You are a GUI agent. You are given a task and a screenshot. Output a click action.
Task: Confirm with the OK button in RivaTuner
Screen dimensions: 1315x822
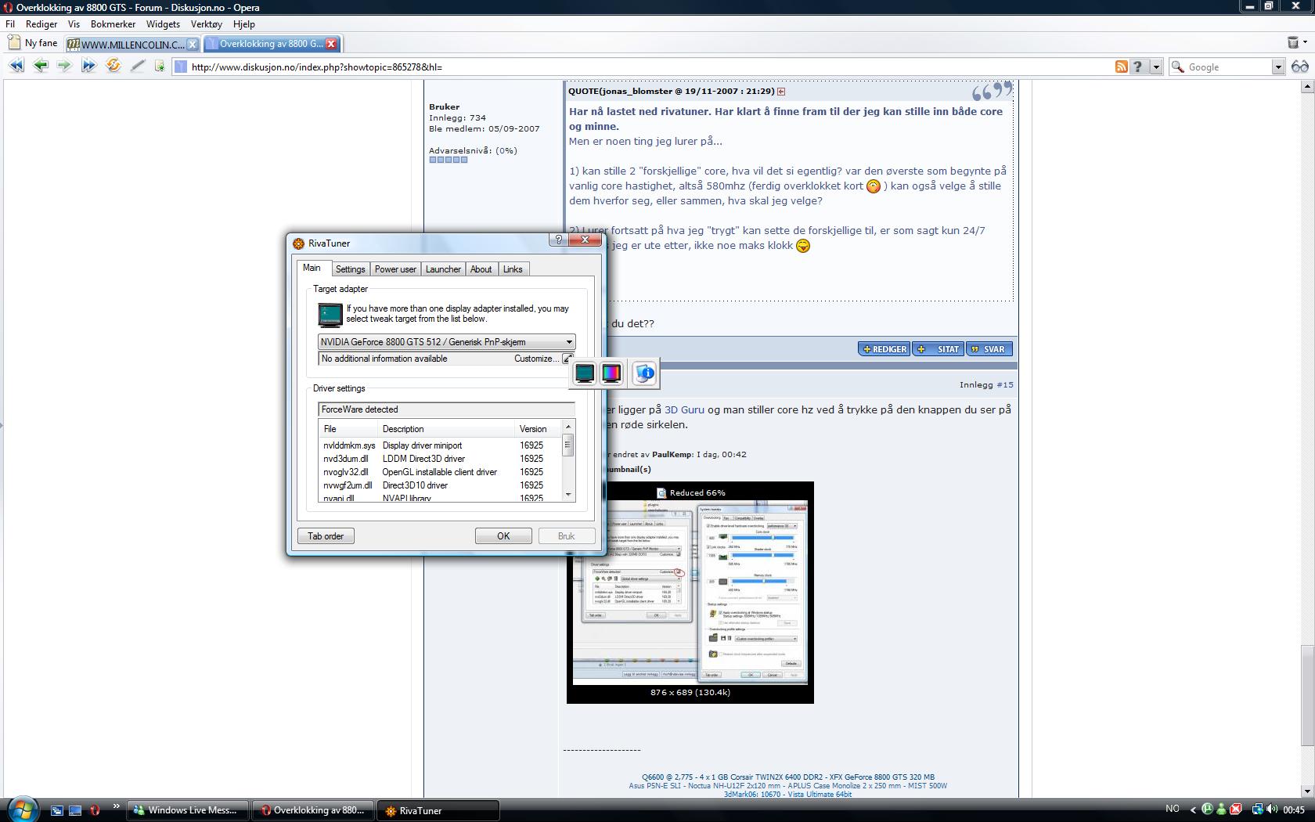coord(503,536)
